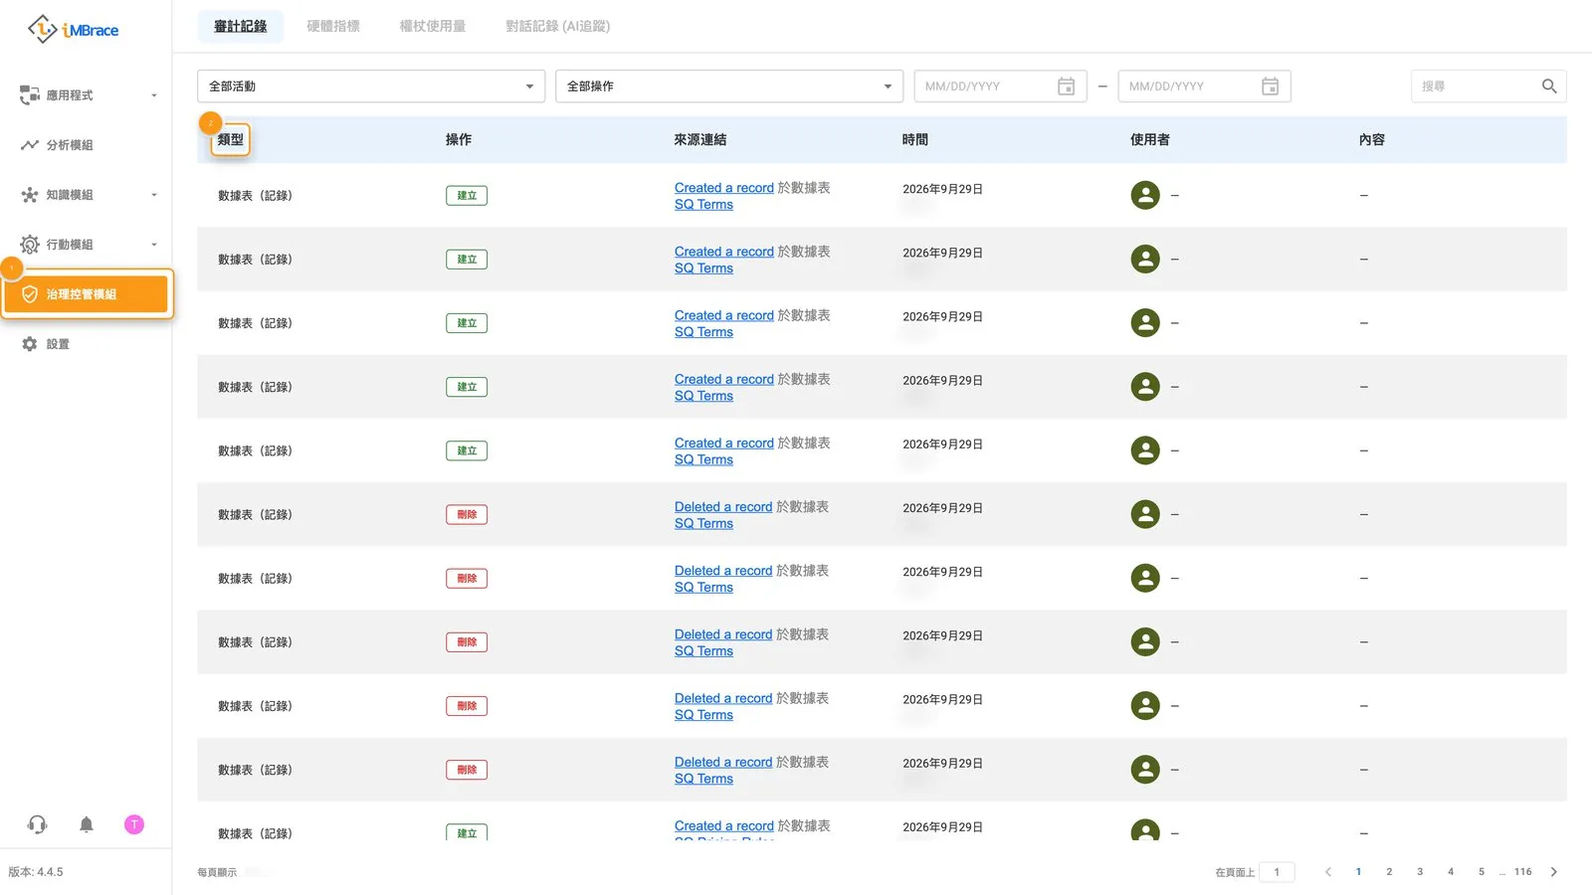Screen dimensions: 1592x895
Task: Open the start date calendar picker icon
Action: [1066, 87]
